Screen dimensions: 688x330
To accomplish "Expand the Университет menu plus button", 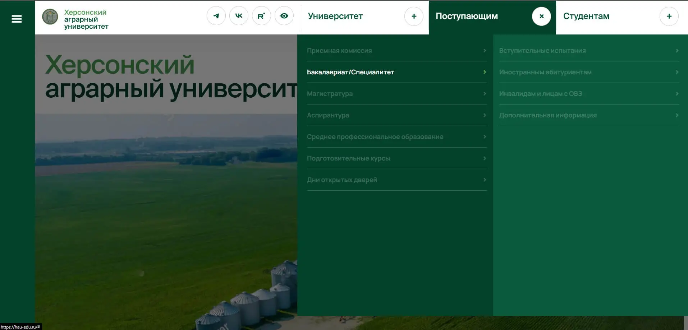I will click(414, 16).
